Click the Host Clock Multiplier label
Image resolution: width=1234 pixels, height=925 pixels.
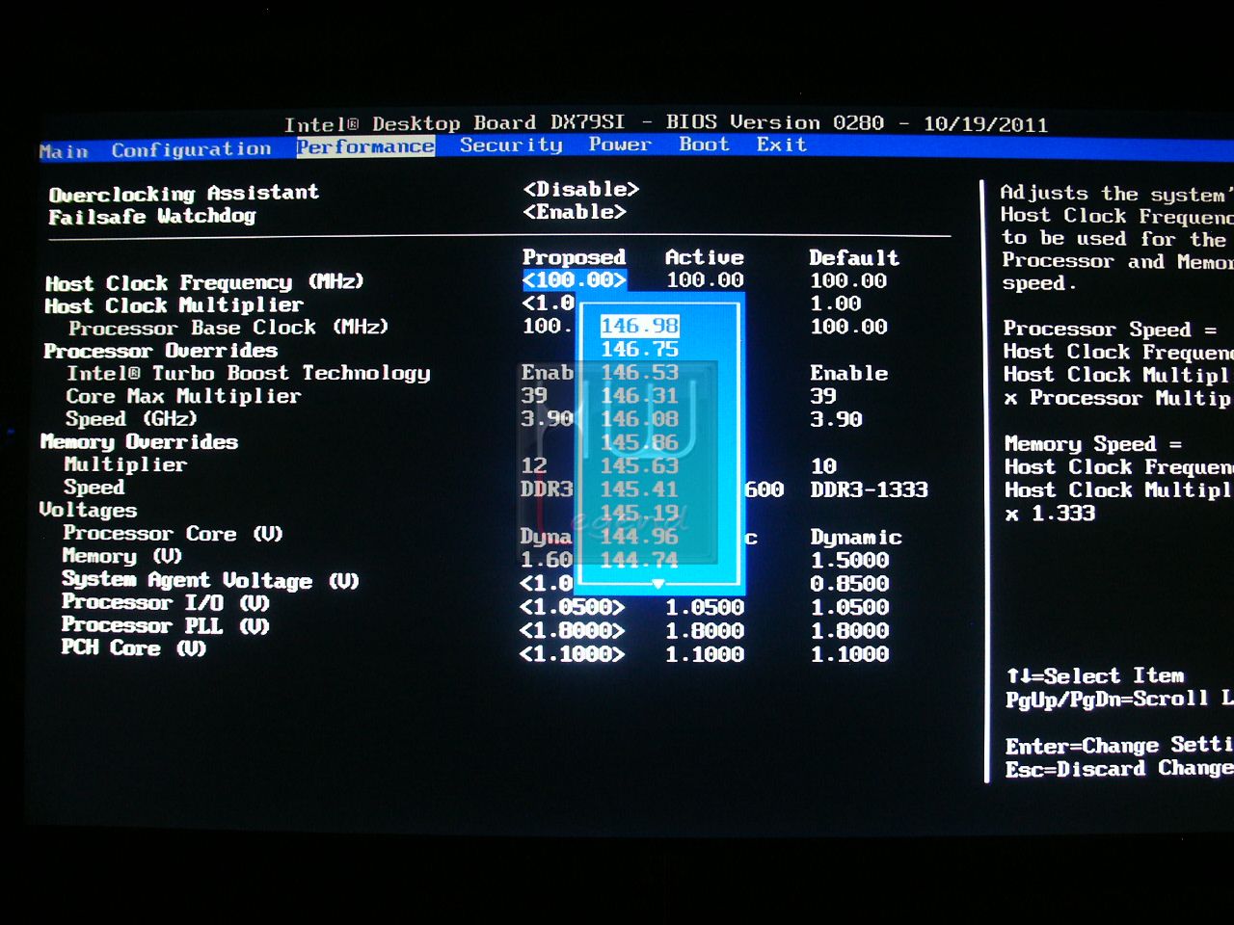coord(174,305)
